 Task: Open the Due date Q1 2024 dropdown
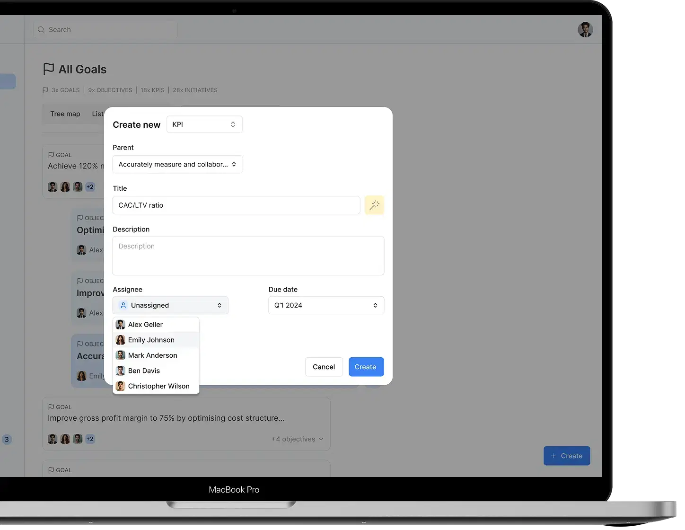[x=326, y=305]
